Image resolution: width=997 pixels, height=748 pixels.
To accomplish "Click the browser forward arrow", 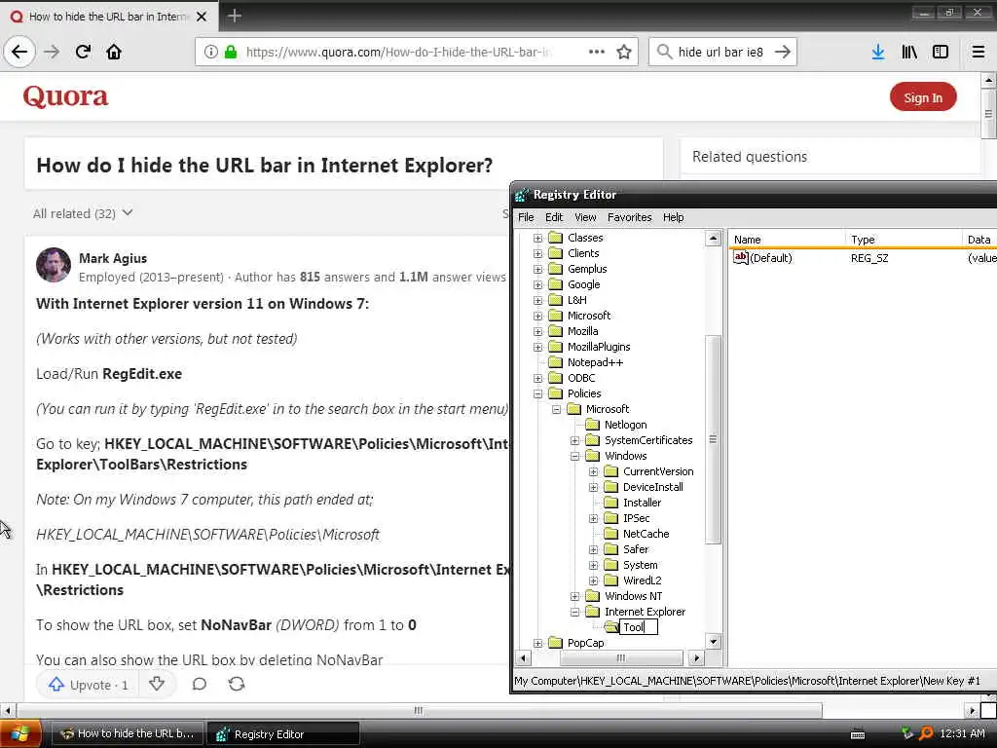I will pyautogui.click(x=52, y=52).
